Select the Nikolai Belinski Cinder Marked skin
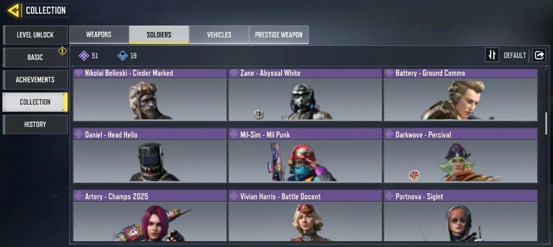553x247 pixels. tap(150, 95)
